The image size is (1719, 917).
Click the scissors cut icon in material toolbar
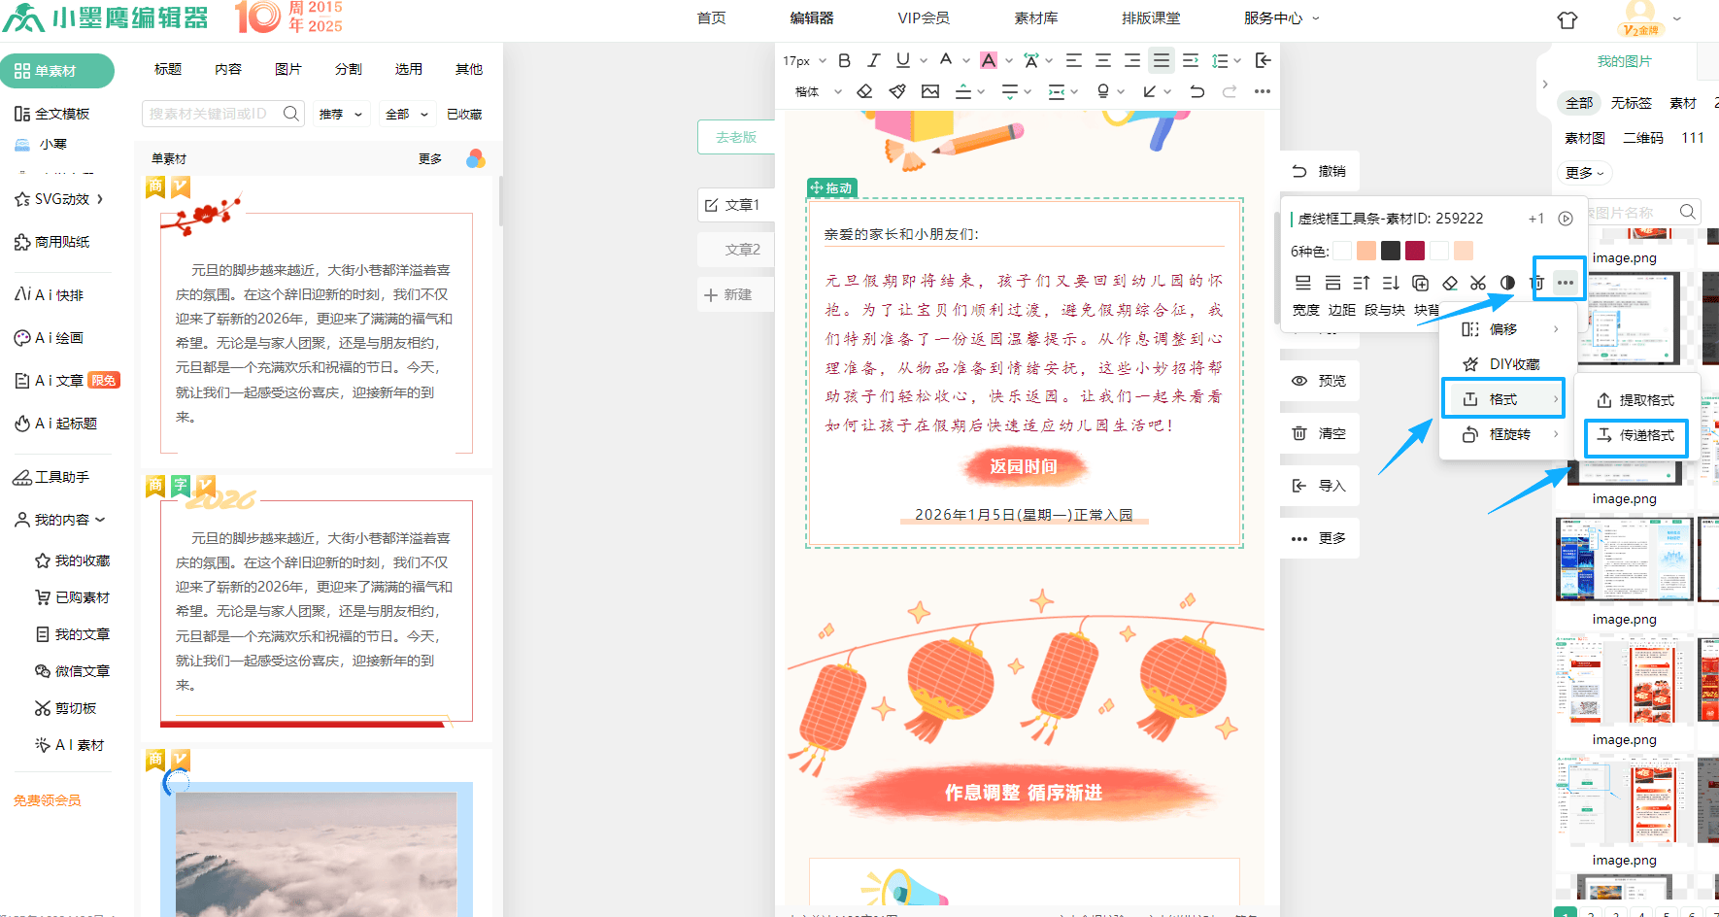tap(1478, 283)
